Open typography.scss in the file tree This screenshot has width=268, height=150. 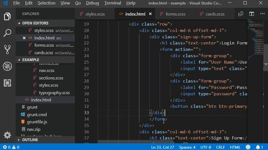click(45, 92)
